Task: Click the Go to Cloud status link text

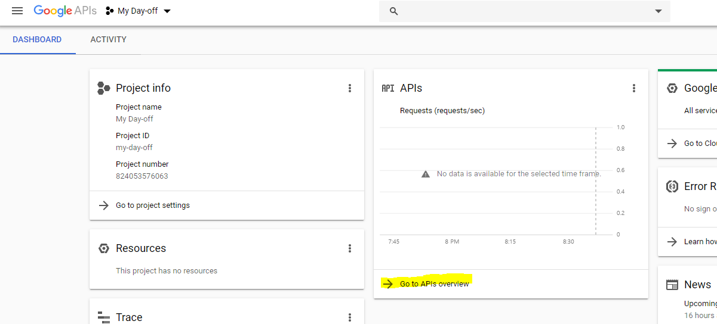Action: click(700, 143)
